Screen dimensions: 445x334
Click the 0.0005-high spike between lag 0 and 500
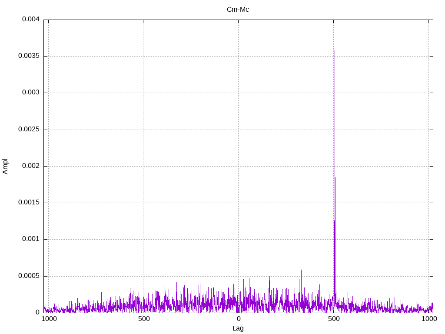pos(269,277)
